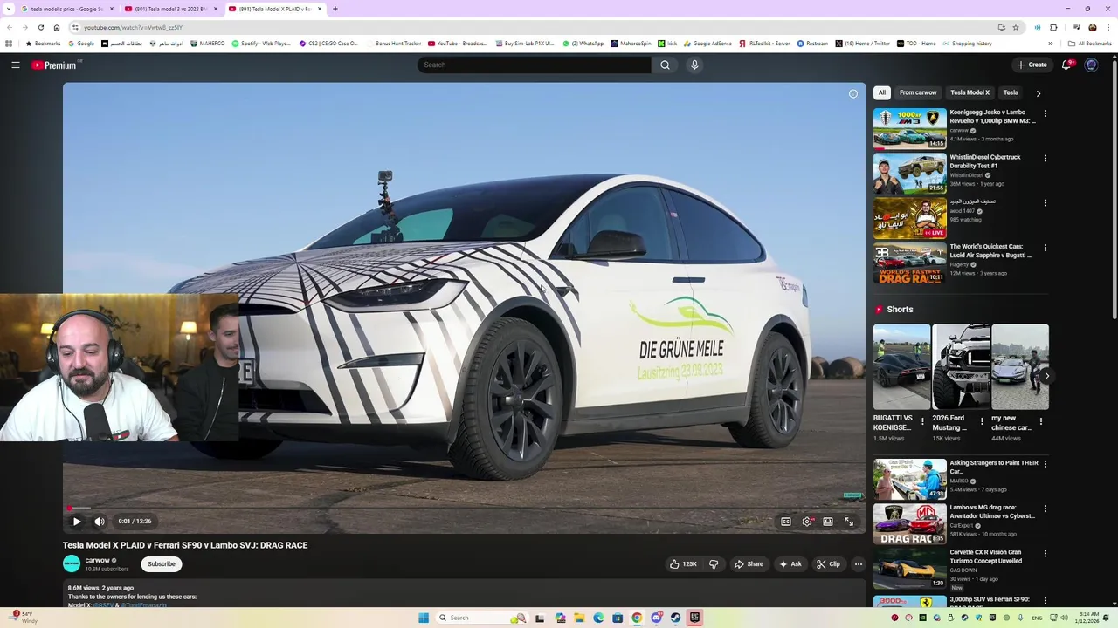Screen dimensions: 1118x628
Task: Play the video
Action: [x=77, y=522]
